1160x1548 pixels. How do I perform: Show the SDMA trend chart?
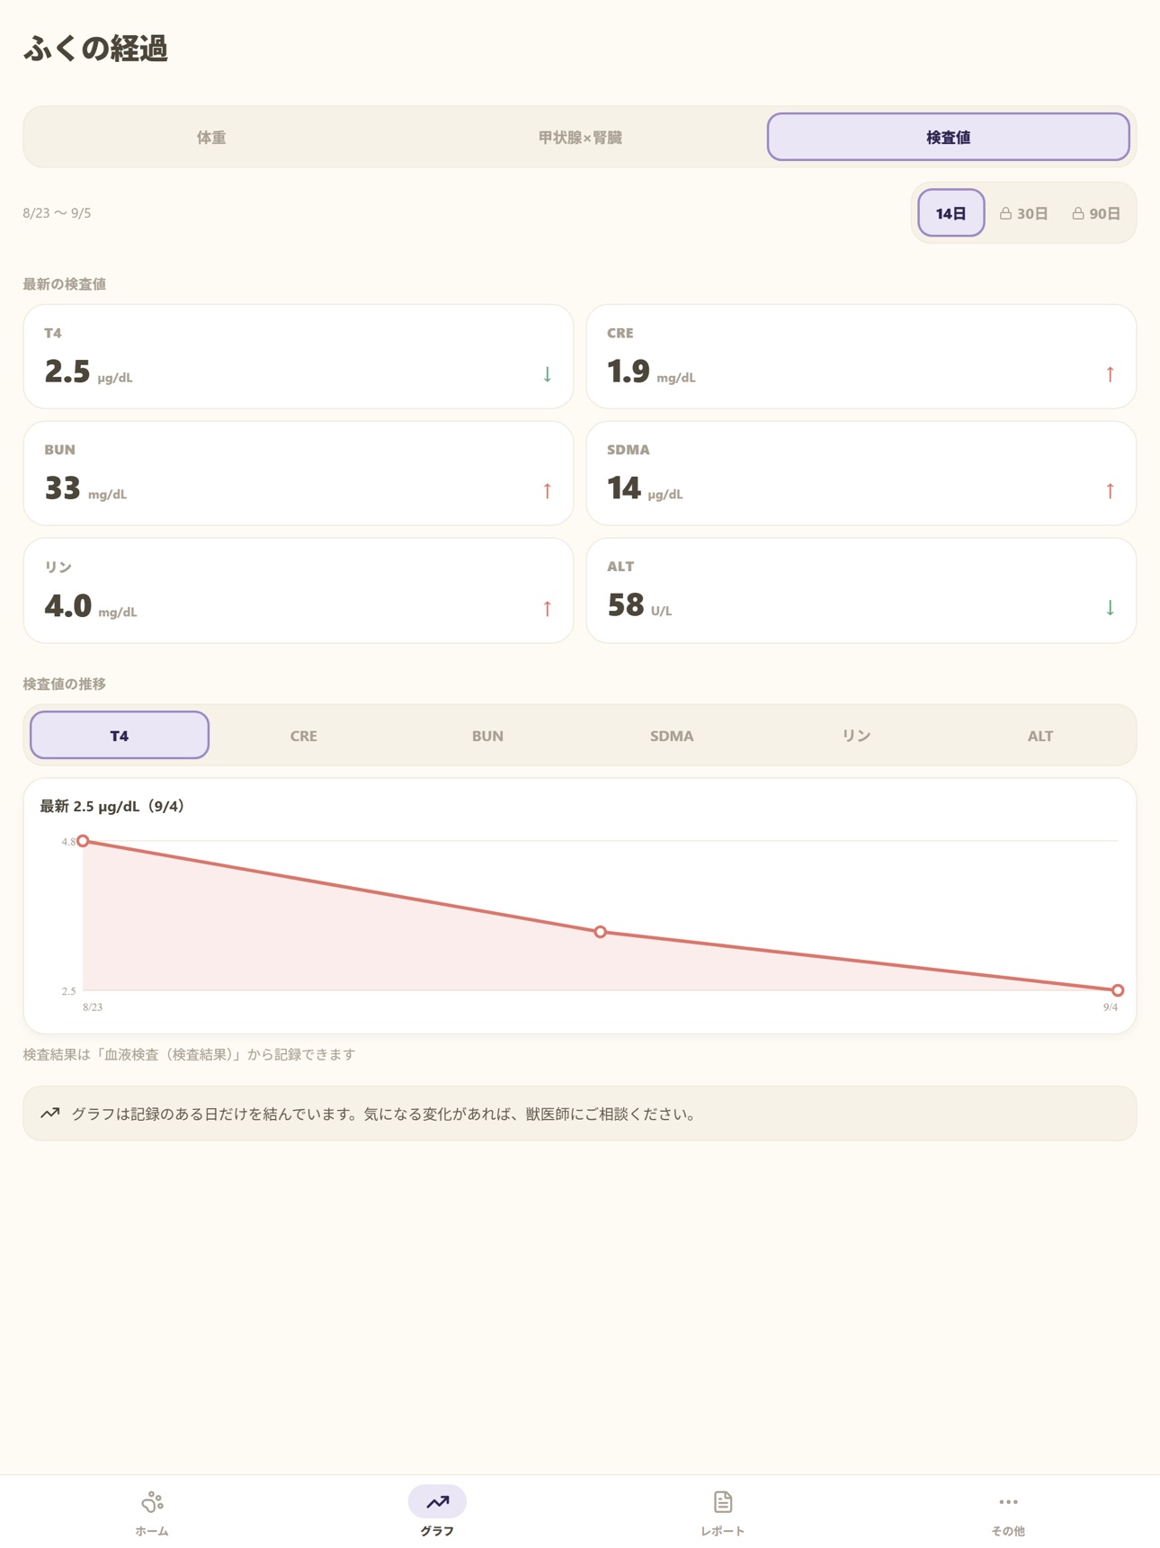672,736
